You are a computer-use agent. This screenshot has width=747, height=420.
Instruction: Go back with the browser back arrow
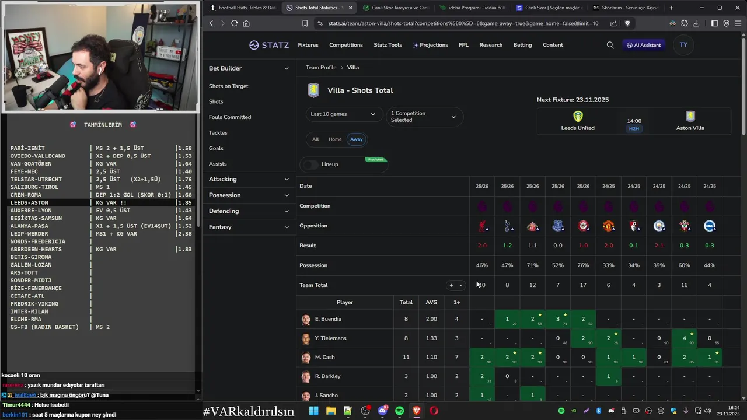pyautogui.click(x=211, y=23)
